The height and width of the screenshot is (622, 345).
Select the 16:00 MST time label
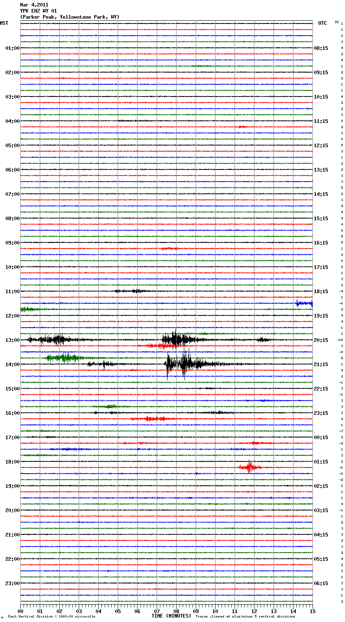(x=13, y=413)
